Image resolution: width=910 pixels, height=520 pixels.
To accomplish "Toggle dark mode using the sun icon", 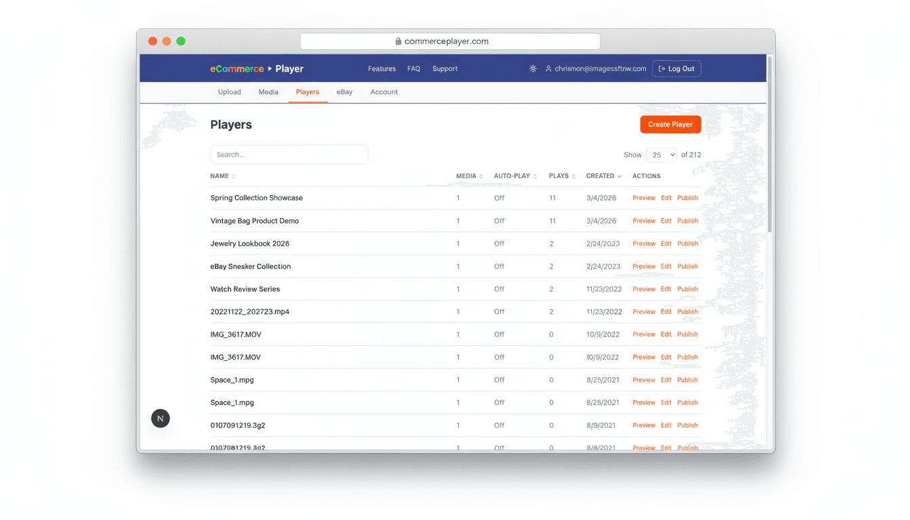I will pyautogui.click(x=533, y=68).
